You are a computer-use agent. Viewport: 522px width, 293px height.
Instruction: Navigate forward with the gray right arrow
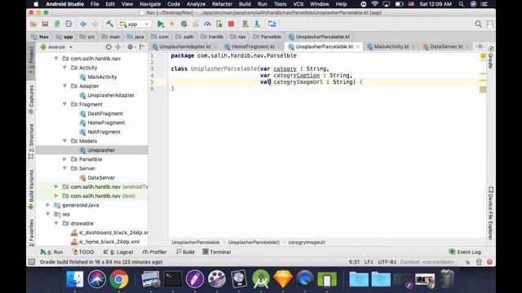coord(95,24)
